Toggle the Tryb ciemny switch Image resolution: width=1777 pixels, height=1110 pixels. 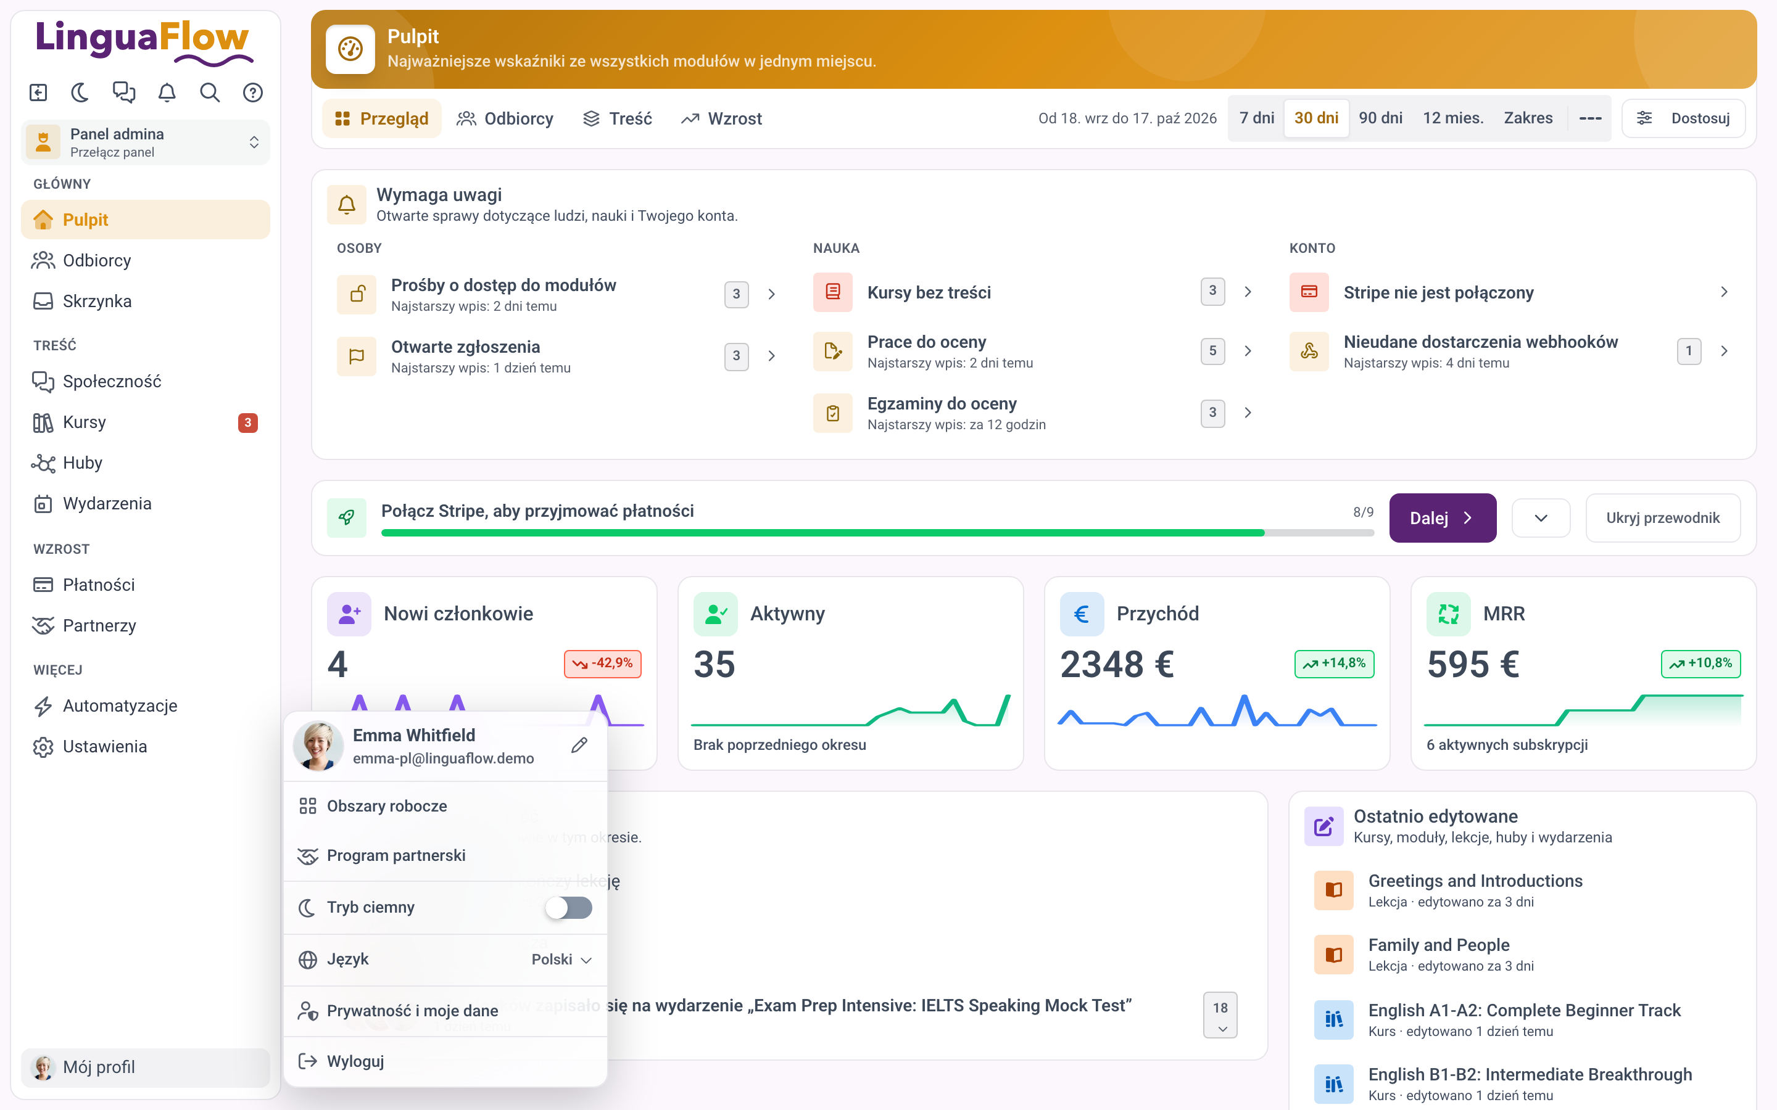click(568, 907)
